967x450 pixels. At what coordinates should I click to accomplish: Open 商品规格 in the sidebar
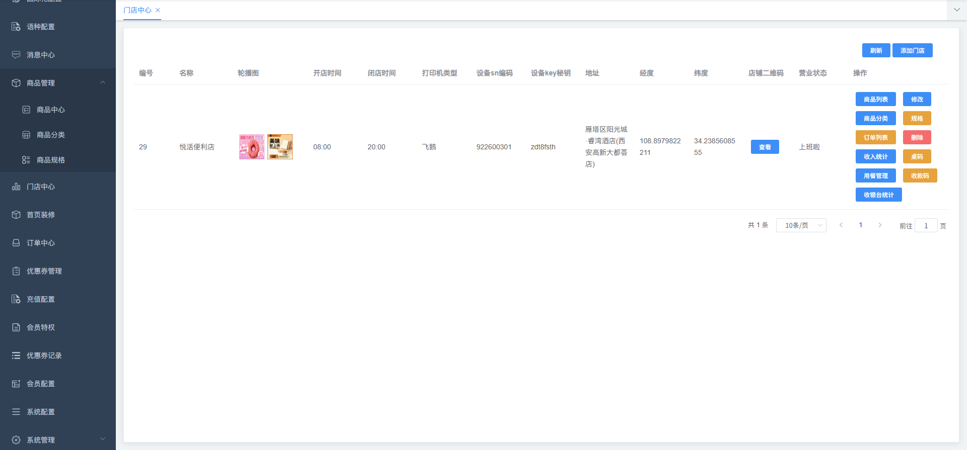pos(50,160)
